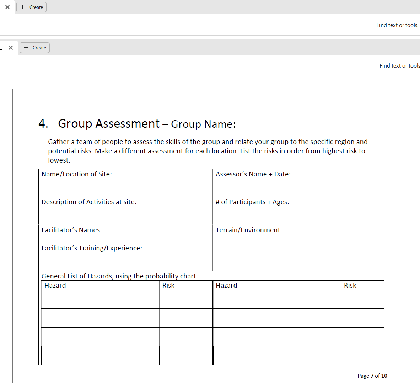
Task: Click the first empty cell under left Hazard column
Action: point(100,299)
